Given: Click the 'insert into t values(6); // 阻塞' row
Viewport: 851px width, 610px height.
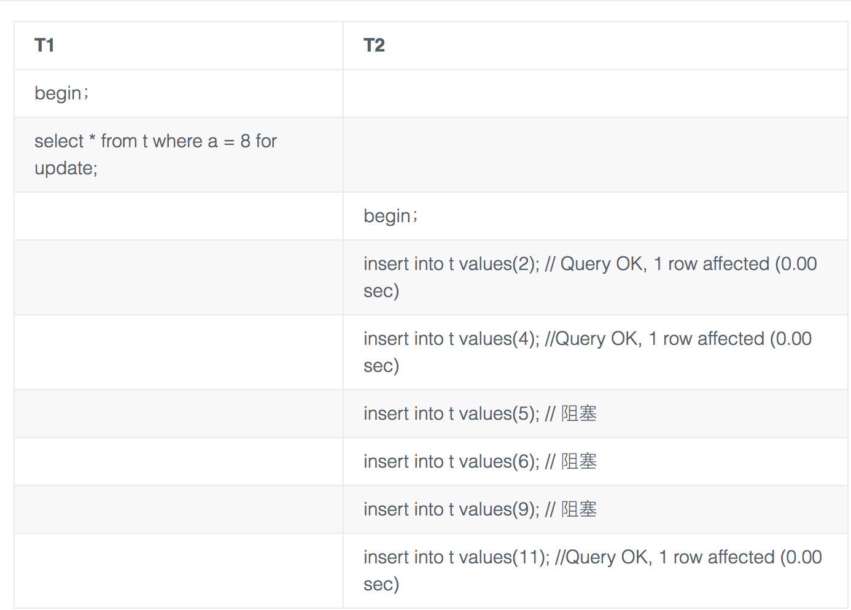Looking at the screenshot, I should click(x=430, y=461).
